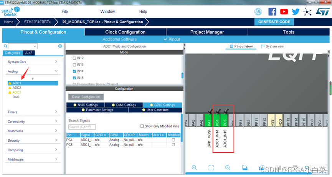332x177 pixels.
Task: Uncheck the IN14 channel checkbox
Action: (x=74, y=71)
